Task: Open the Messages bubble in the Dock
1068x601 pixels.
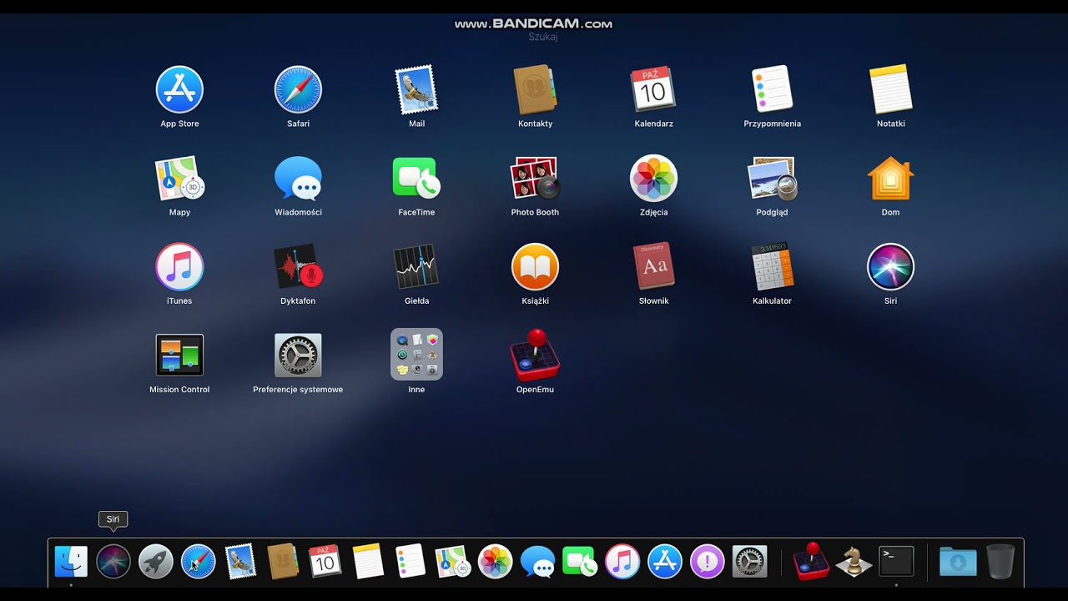Action: 537,562
